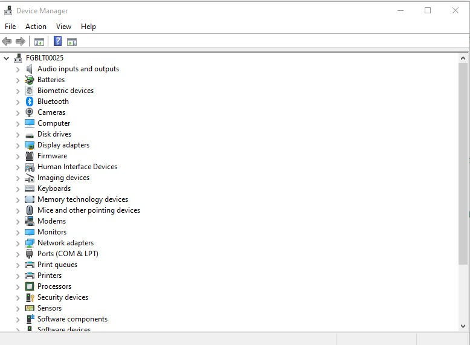Click the scrollbar down arrow
The height and width of the screenshot is (345, 470).
pos(463,326)
